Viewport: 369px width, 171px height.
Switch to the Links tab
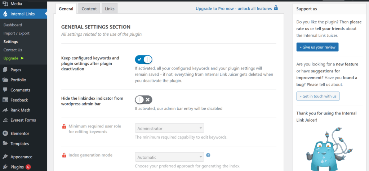[110, 9]
